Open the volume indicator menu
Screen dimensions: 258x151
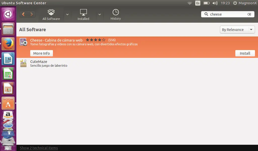215,3
